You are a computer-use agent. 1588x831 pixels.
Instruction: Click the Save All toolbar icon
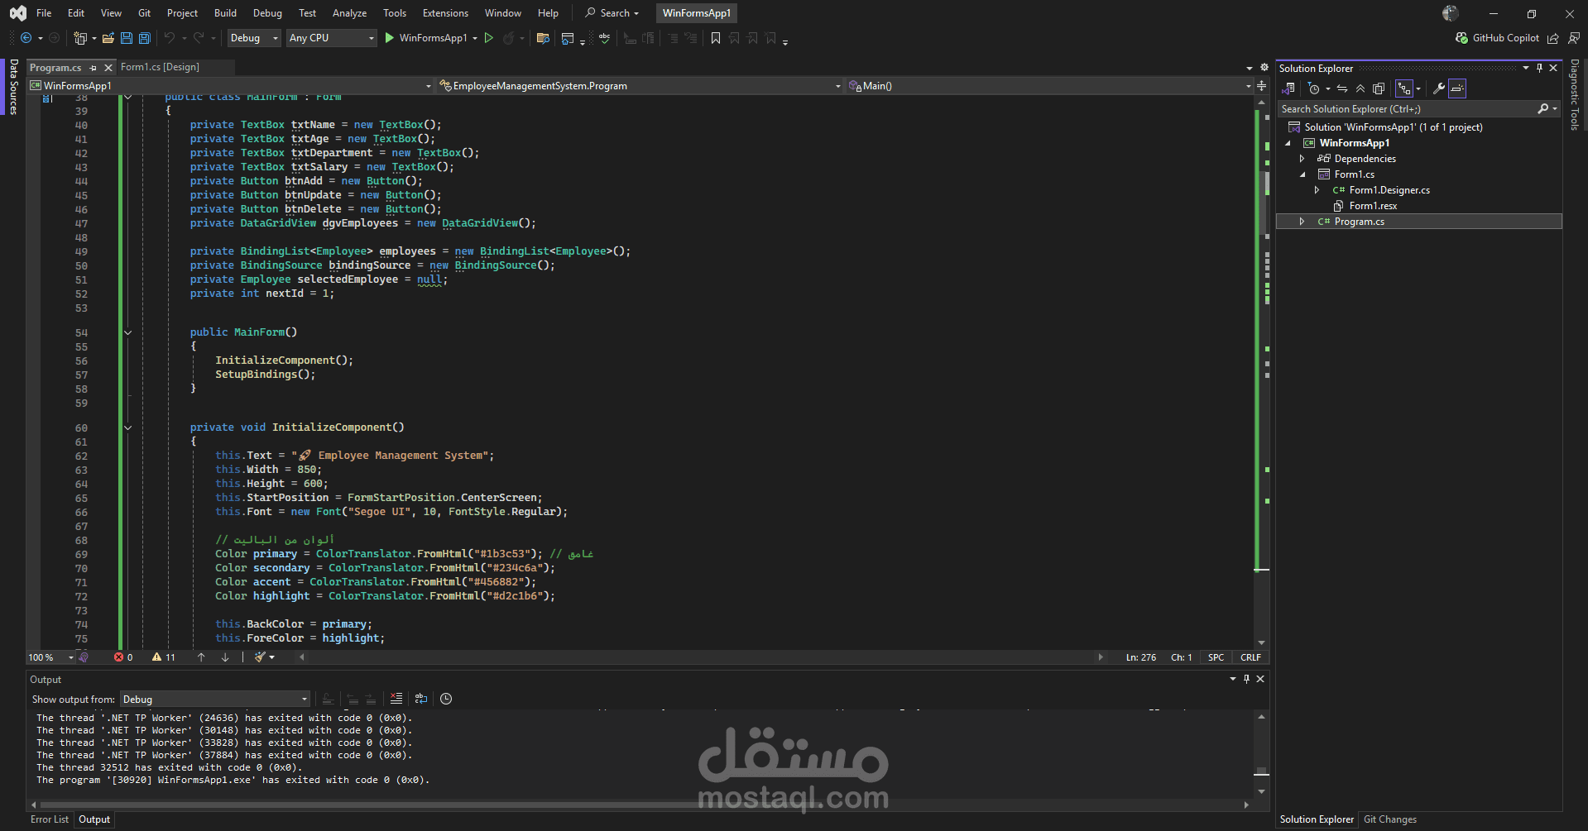point(145,38)
